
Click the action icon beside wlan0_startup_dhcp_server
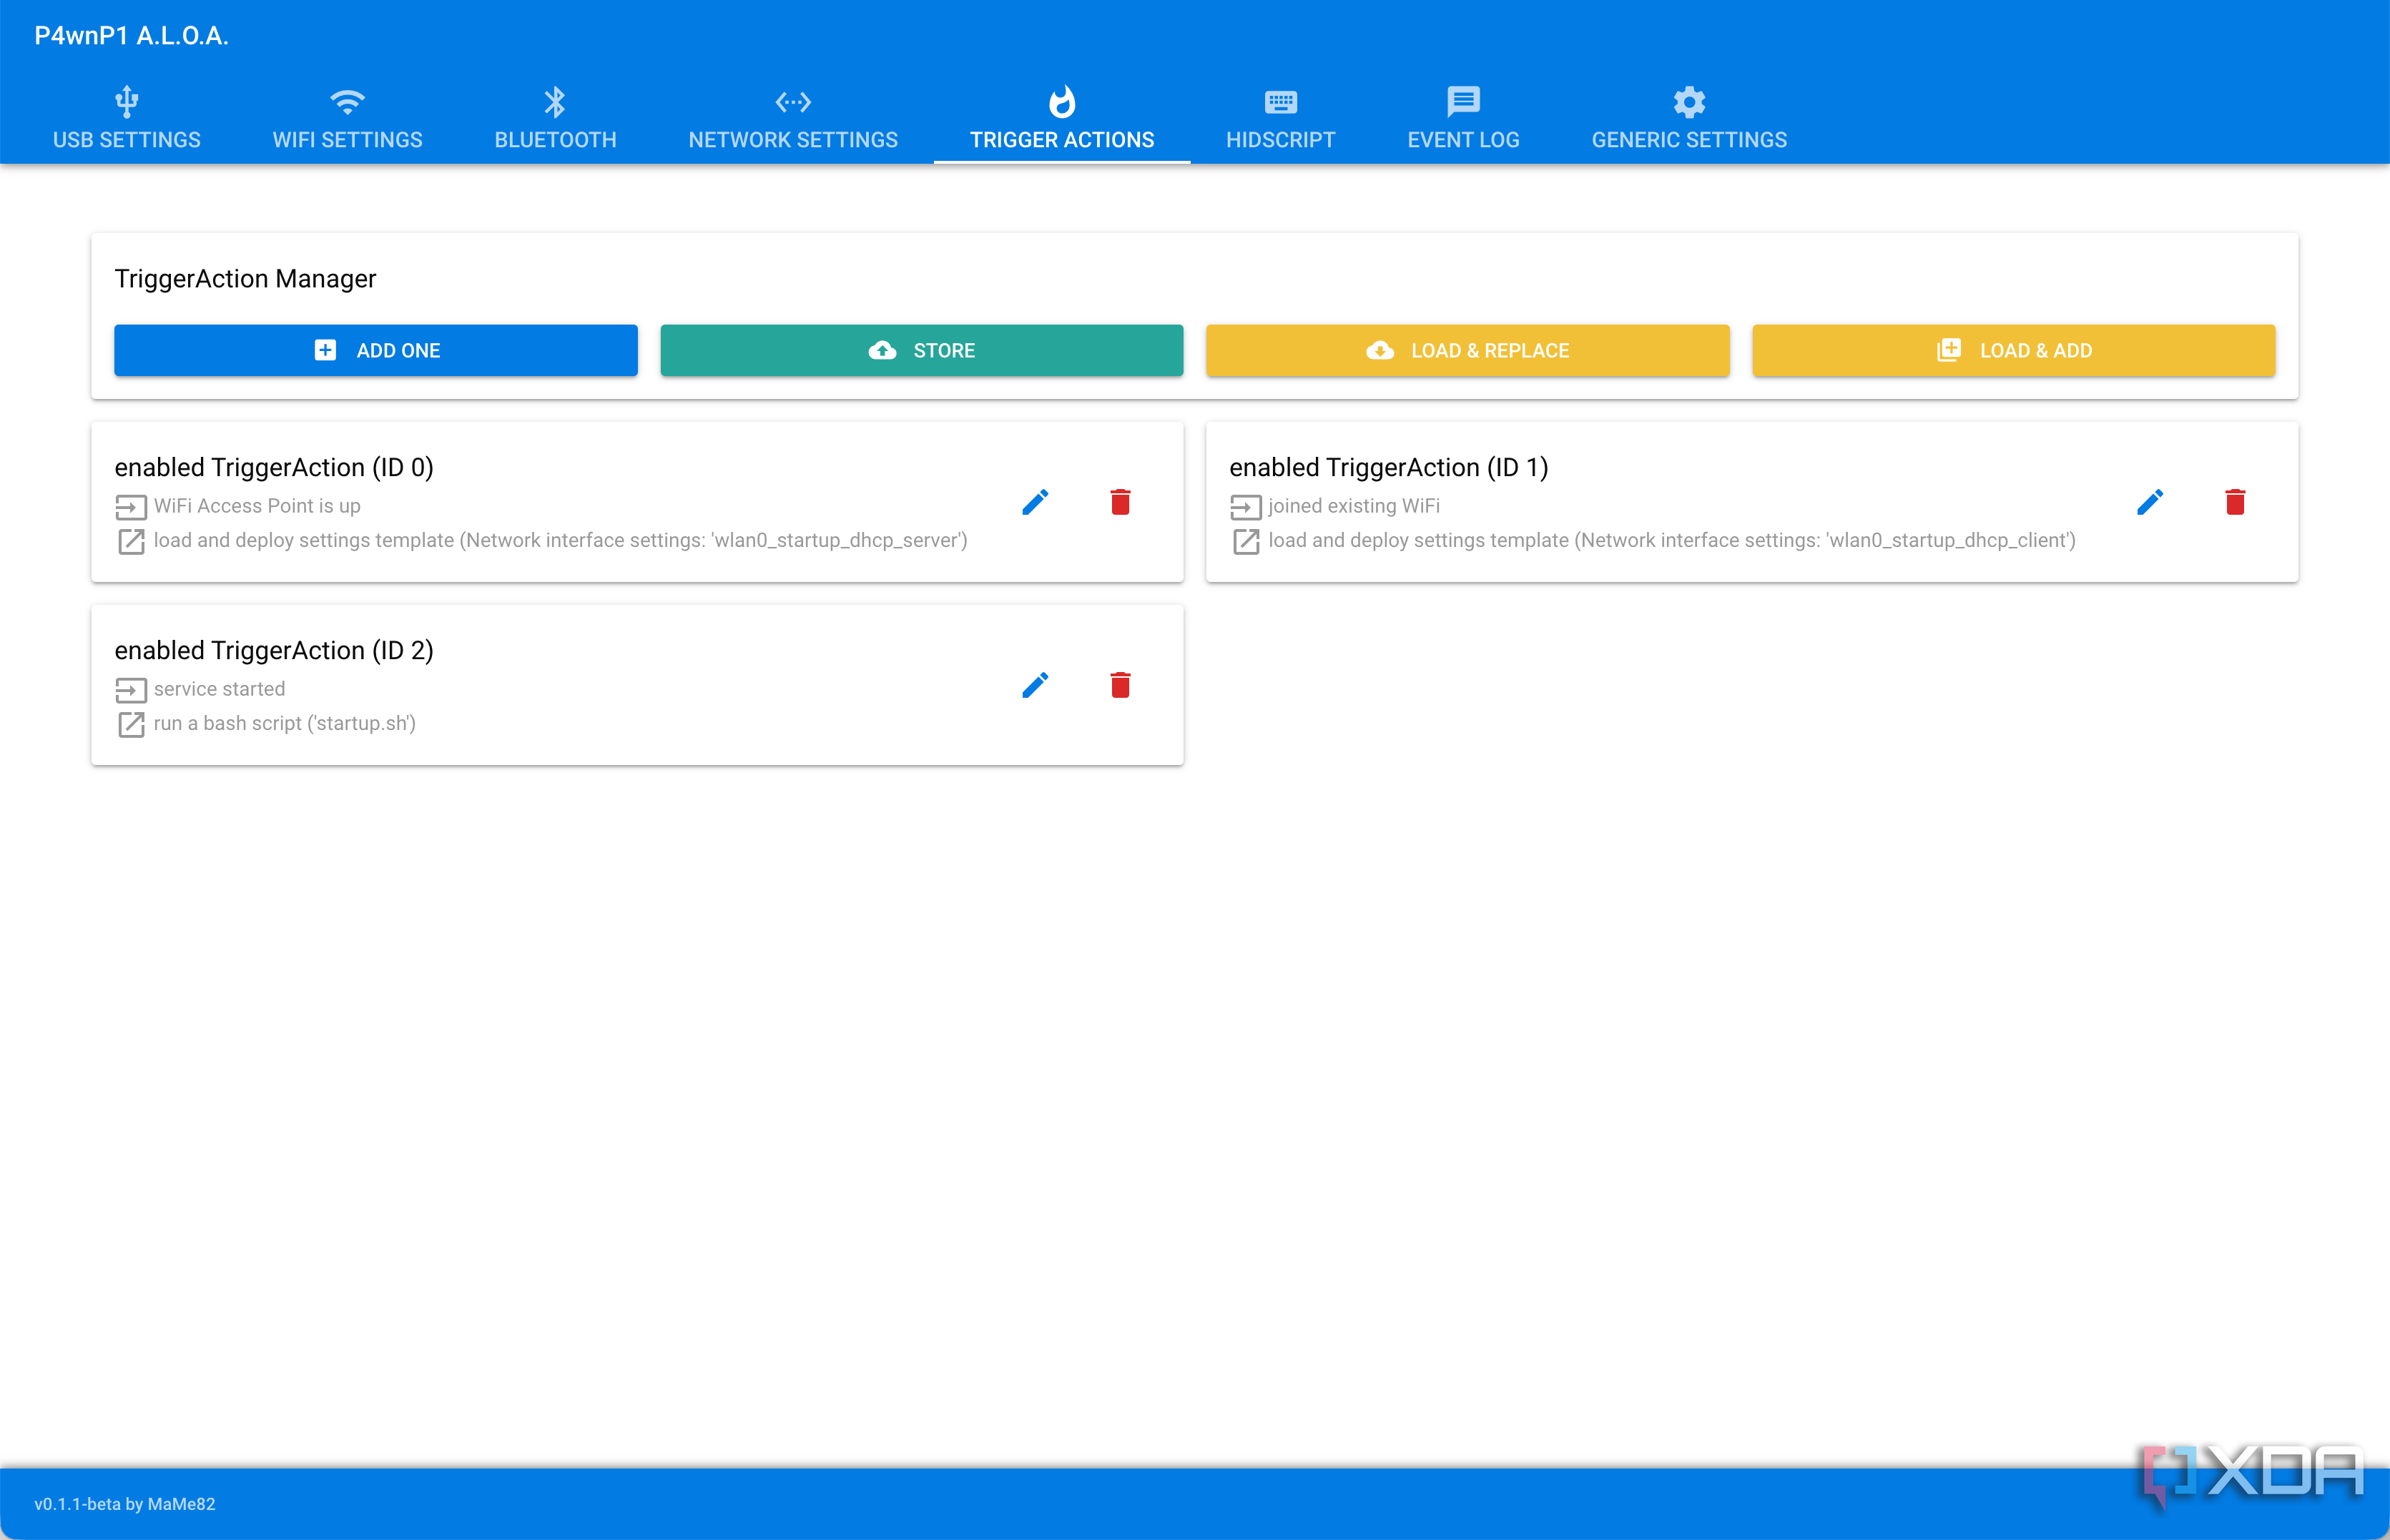(x=131, y=541)
